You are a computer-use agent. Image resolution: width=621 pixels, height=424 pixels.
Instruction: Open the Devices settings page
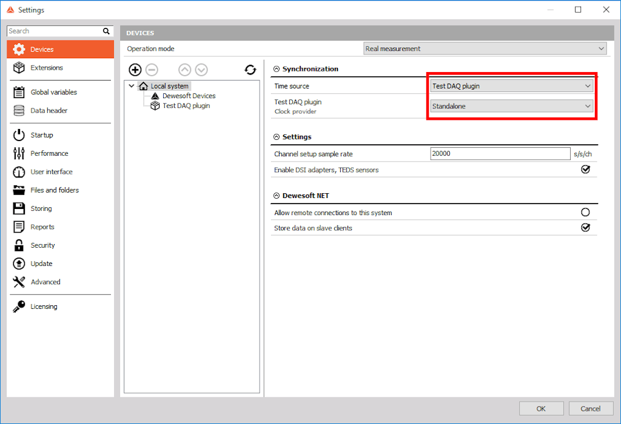tap(60, 49)
